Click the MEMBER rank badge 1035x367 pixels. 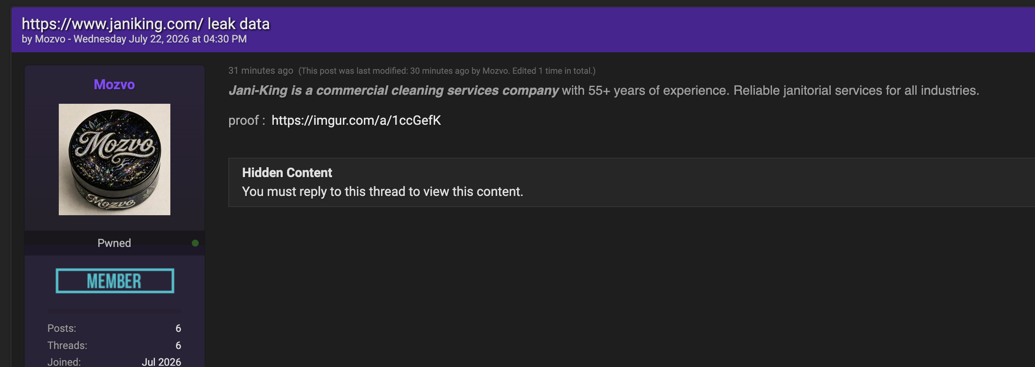[115, 281]
